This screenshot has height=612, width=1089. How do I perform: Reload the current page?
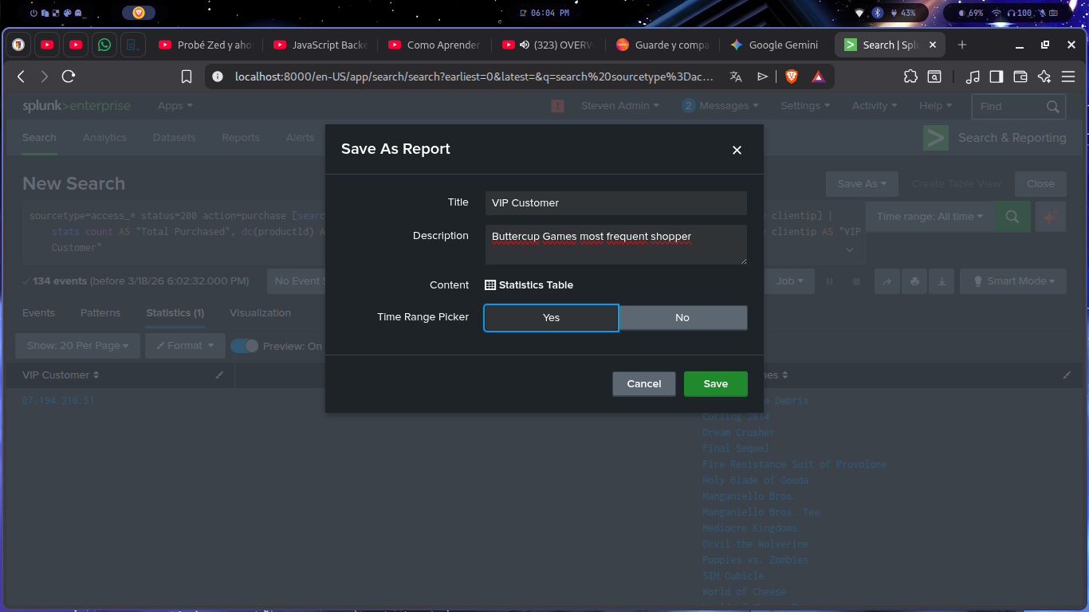(69, 76)
